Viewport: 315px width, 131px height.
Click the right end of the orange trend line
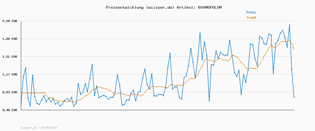coord(294,50)
